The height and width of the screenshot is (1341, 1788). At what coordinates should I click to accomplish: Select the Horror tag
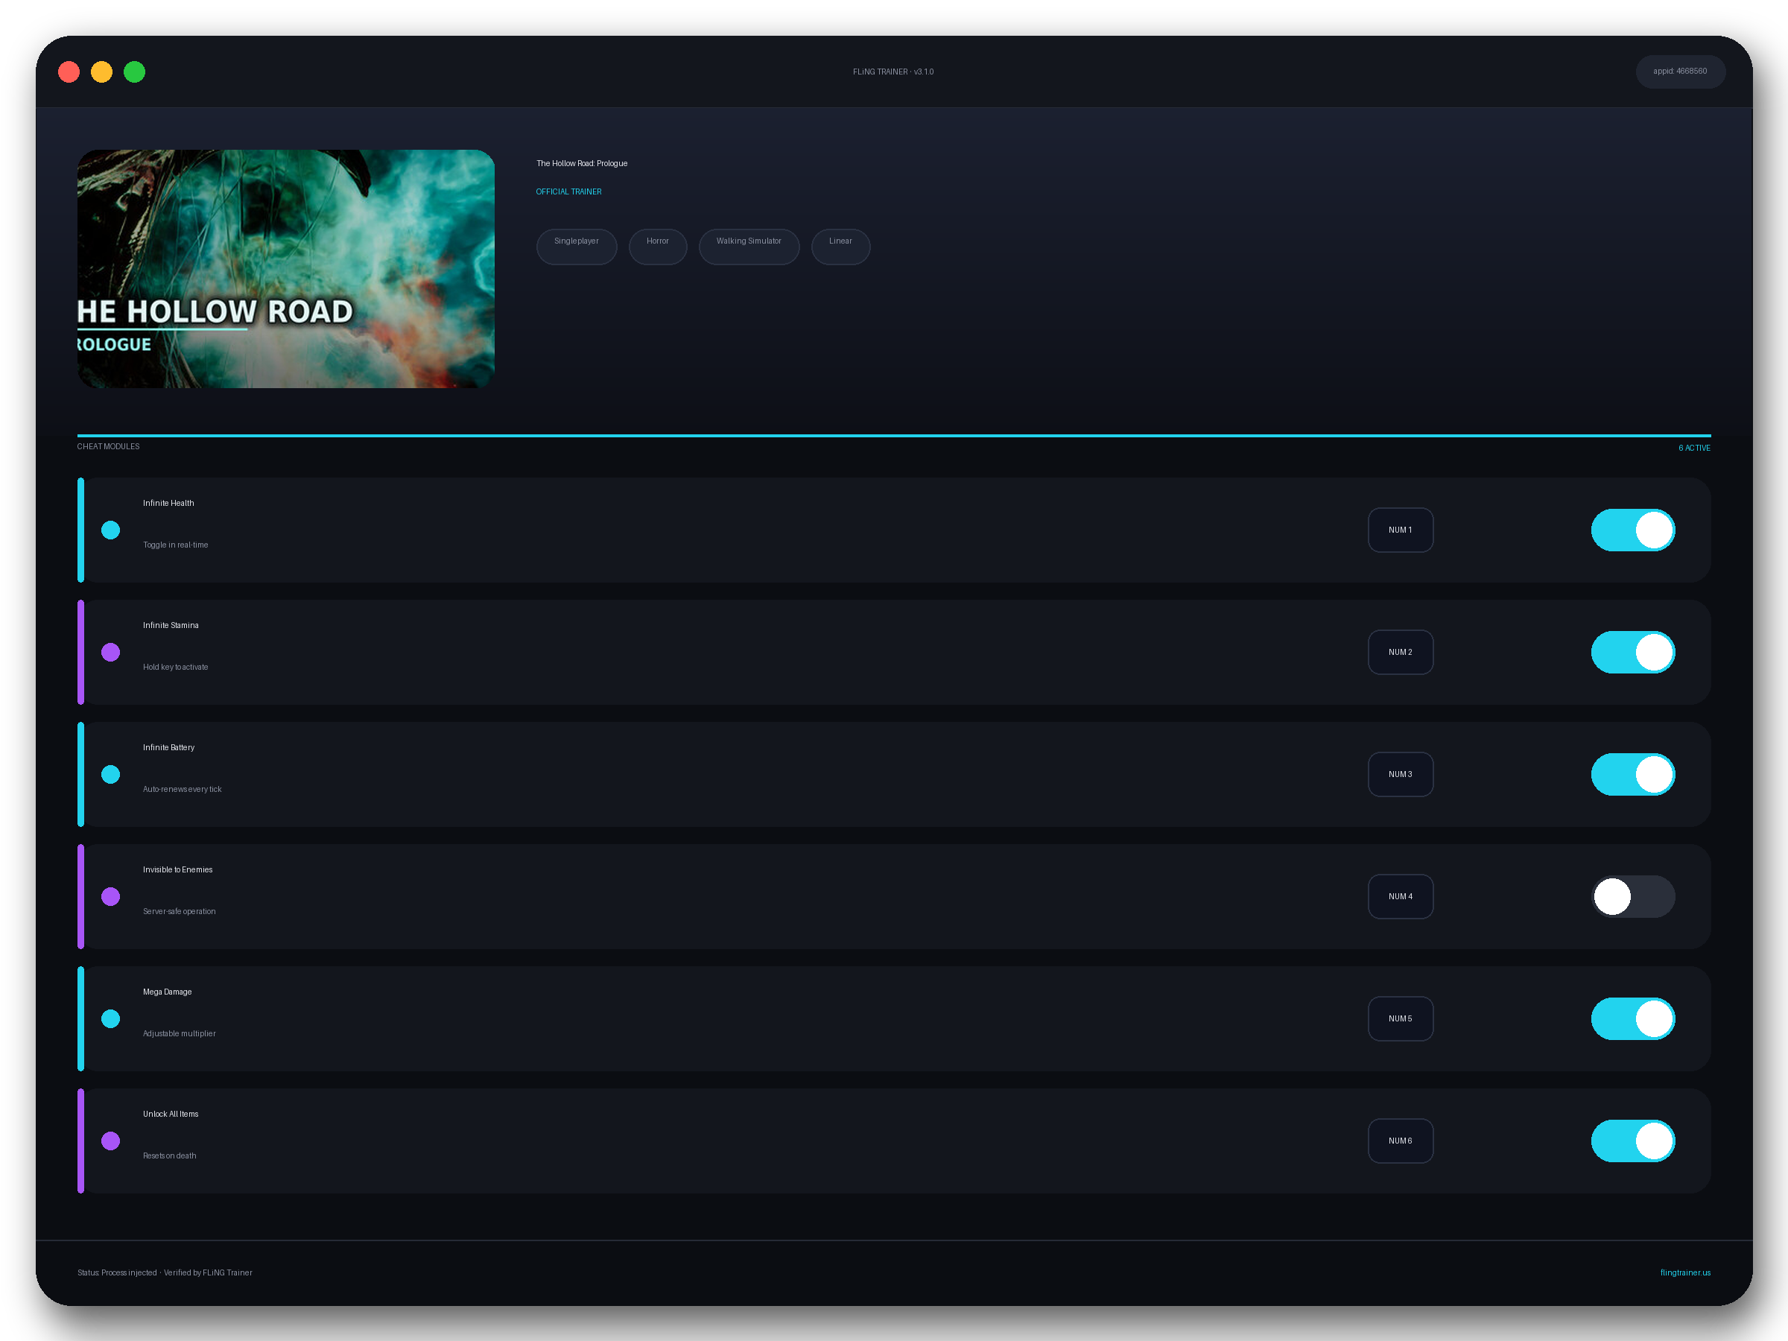point(657,247)
